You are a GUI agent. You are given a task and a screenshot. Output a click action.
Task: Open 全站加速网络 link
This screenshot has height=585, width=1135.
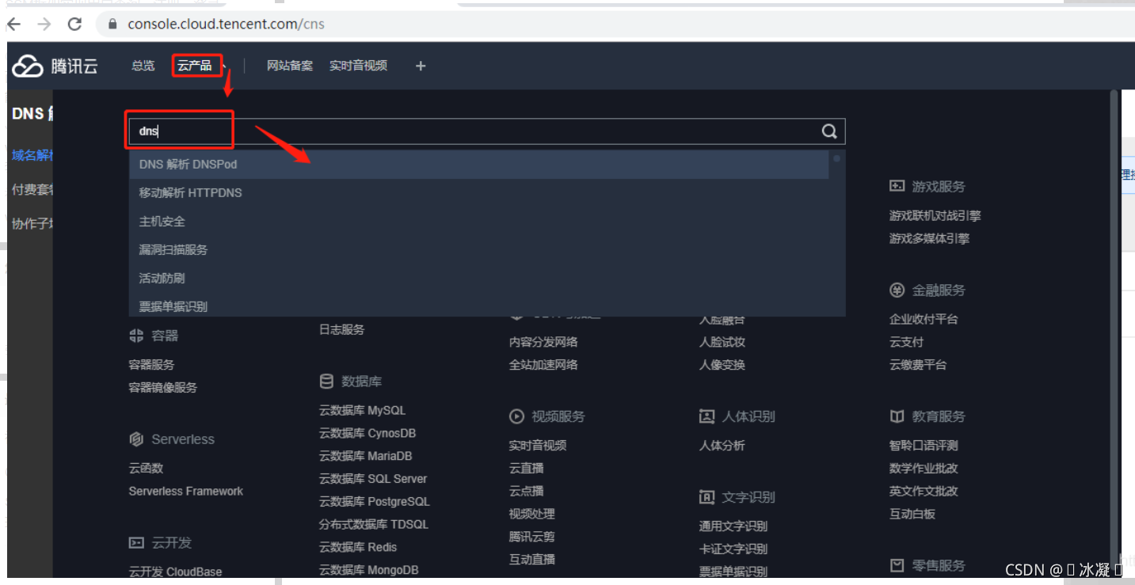point(543,366)
